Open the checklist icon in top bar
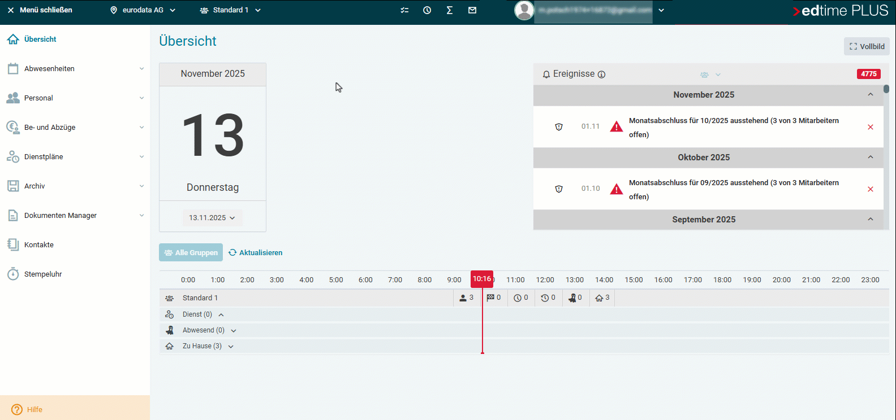The height and width of the screenshot is (420, 896). point(404,10)
